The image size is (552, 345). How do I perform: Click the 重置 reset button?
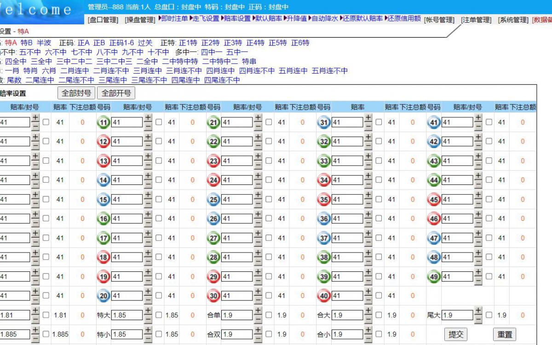(504, 334)
